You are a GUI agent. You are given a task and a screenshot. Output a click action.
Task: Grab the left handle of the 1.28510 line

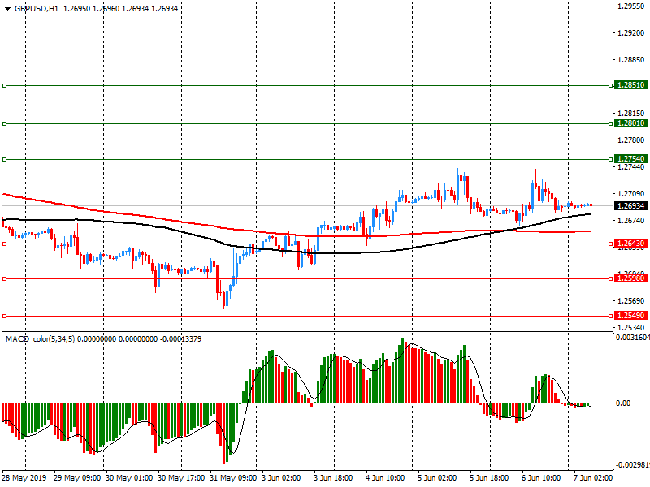(x=5, y=86)
